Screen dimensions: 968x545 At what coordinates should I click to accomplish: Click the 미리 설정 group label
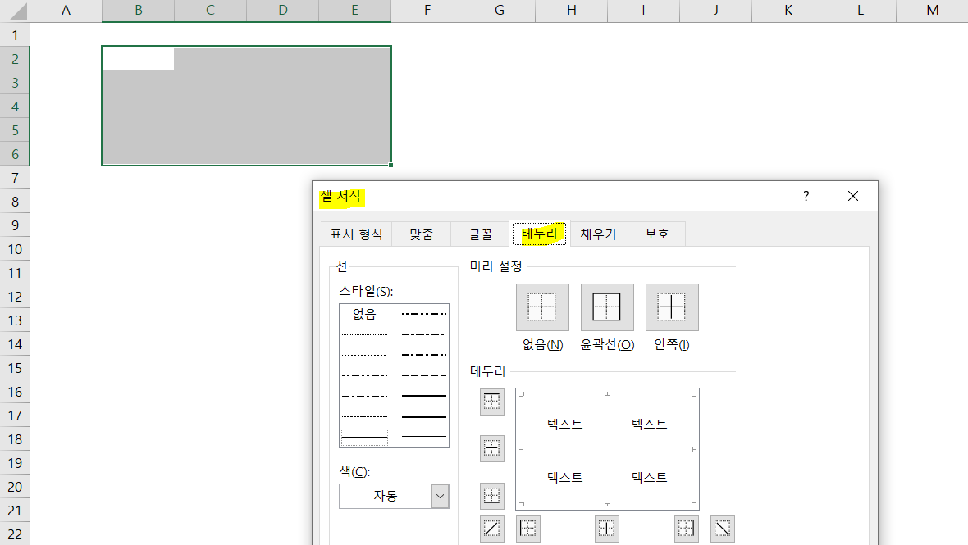click(x=495, y=266)
